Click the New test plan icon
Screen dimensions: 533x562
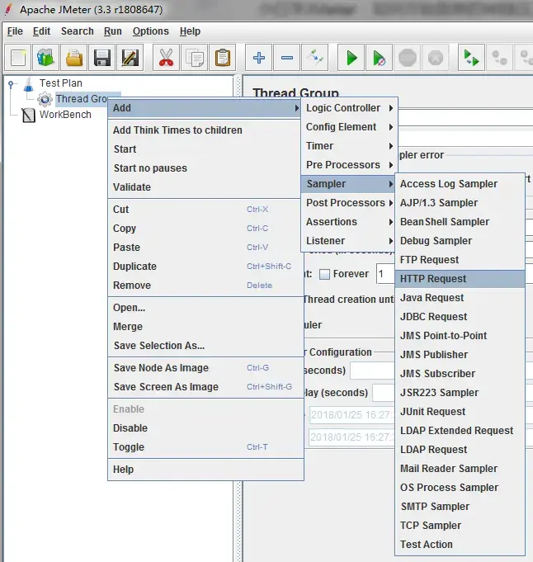pos(18,58)
